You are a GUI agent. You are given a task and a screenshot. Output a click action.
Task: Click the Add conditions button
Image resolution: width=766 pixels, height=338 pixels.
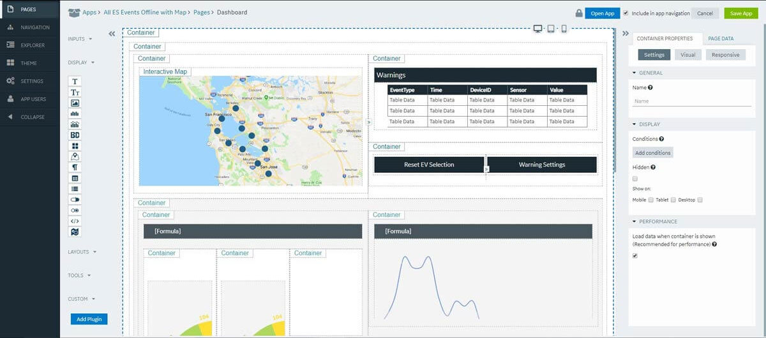click(x=652, y=153)
